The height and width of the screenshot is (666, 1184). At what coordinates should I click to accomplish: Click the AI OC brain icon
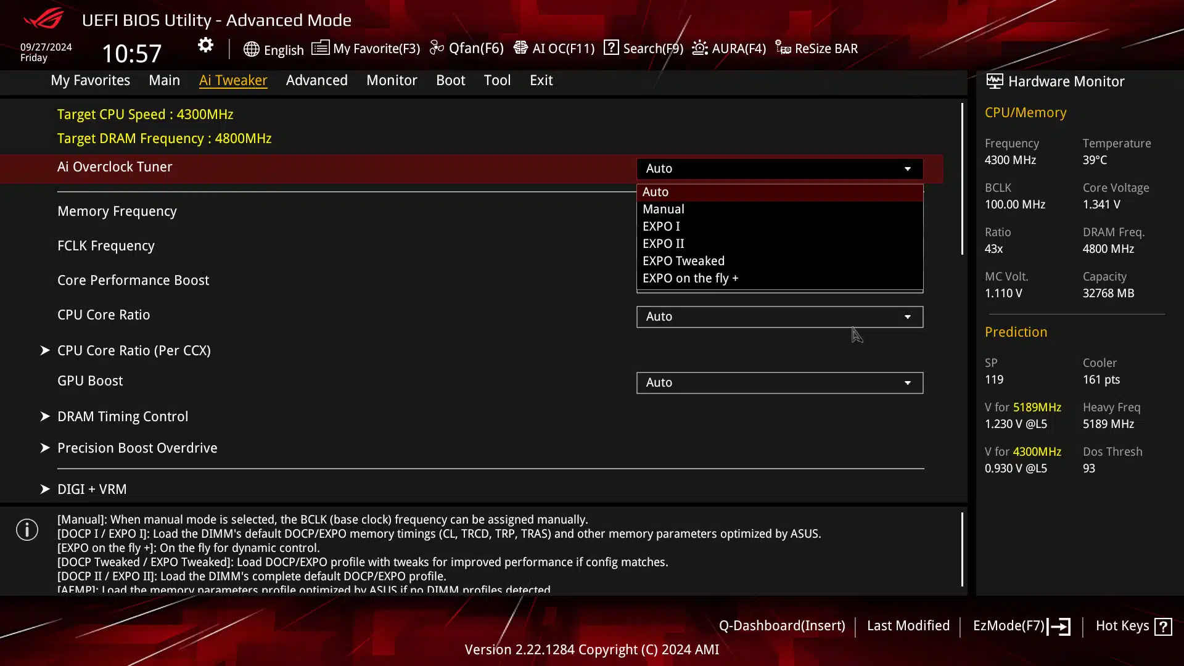tap(520, 47)
